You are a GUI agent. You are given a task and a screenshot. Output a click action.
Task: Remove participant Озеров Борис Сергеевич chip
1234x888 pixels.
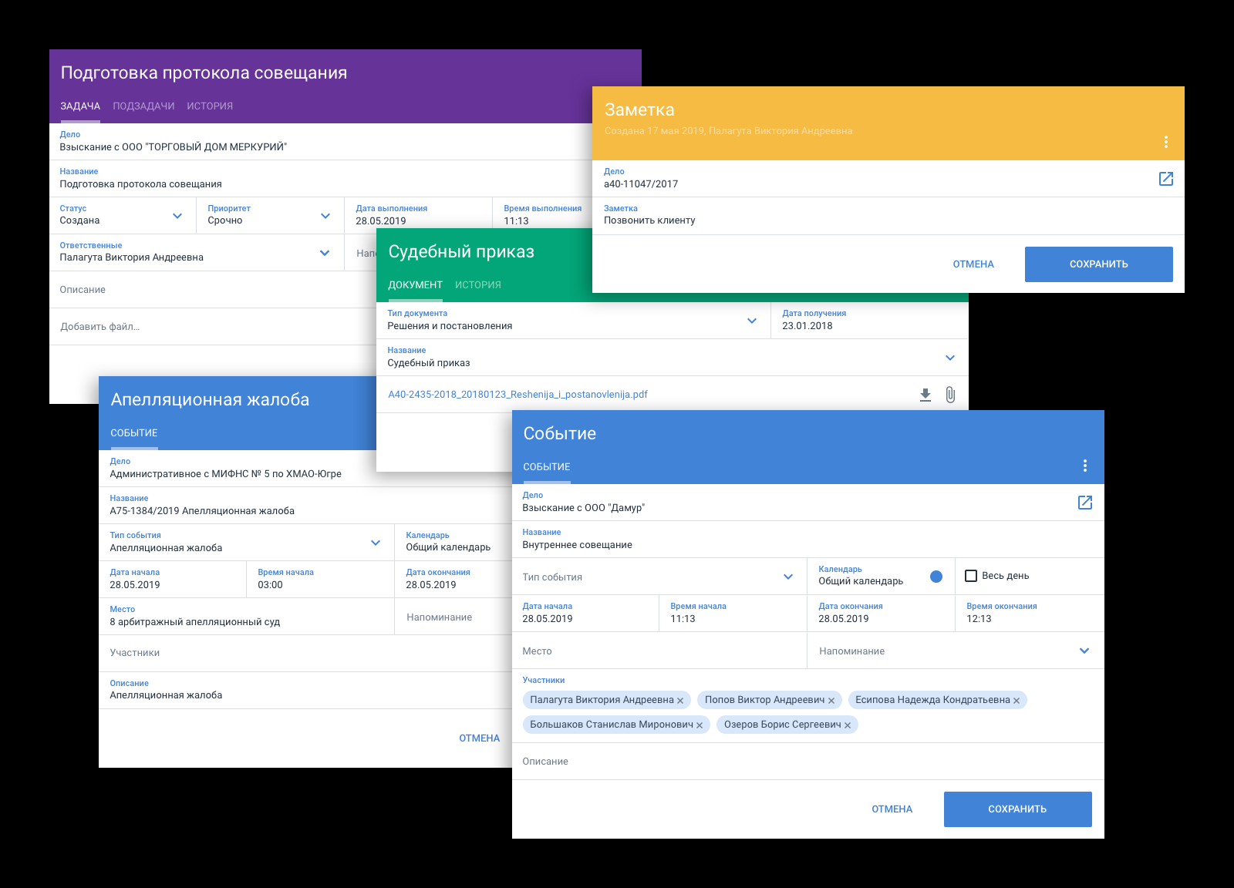coord(848,725)
